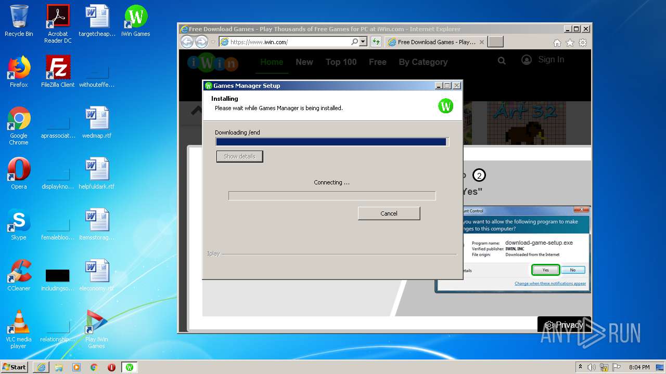
Task: Open the Free games section
Action: (378, 62)
